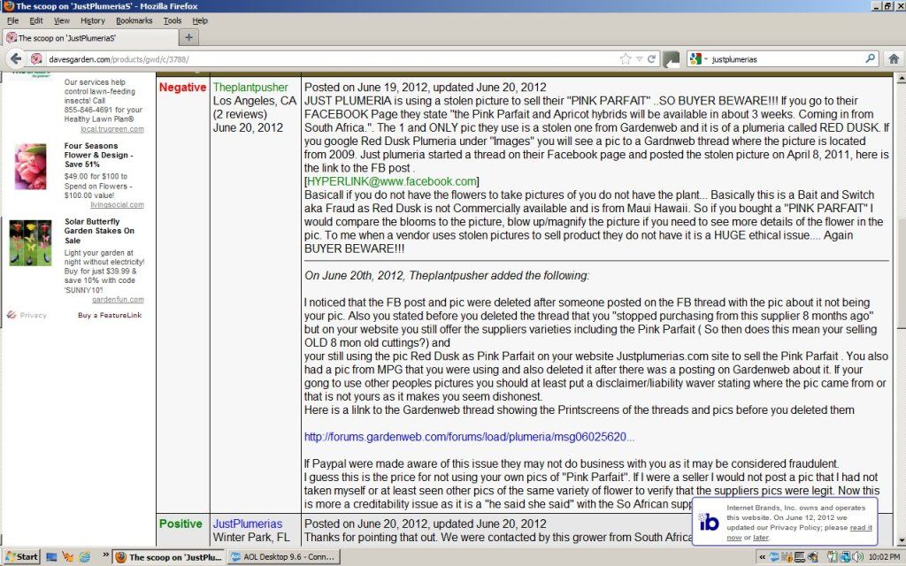Open the Theplantpusher reviewer profile link
This screenshot has height=566, width=906.
(250, 88)
